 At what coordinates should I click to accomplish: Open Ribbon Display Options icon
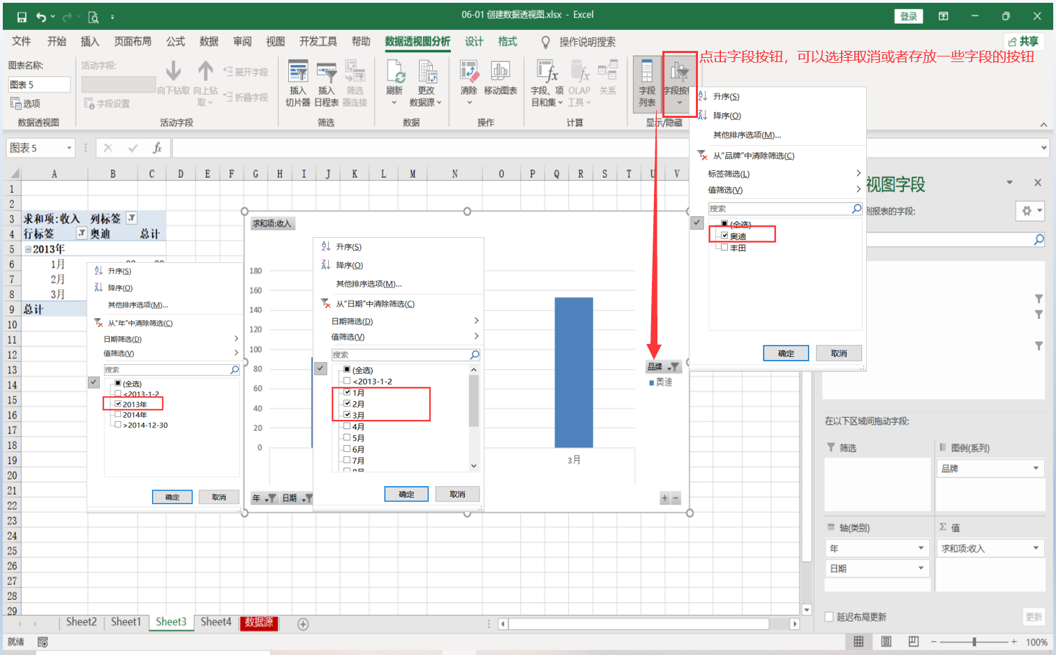[943, 16]
